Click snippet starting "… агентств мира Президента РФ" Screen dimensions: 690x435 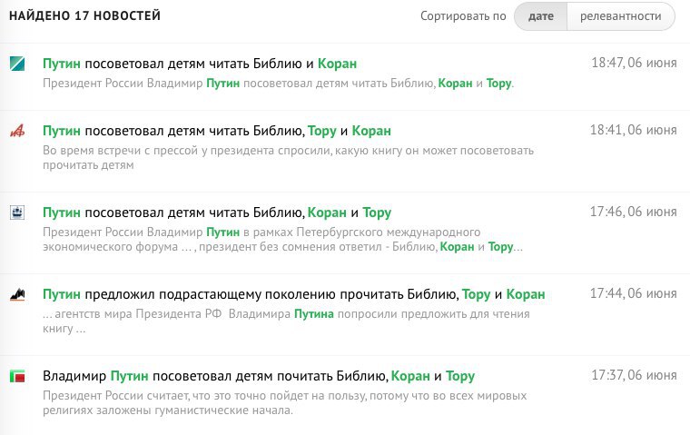[x=286, y=321]
